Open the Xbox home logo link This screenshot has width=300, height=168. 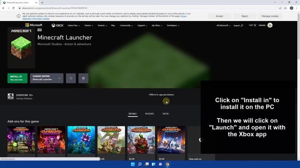click(x=57, y=25)
